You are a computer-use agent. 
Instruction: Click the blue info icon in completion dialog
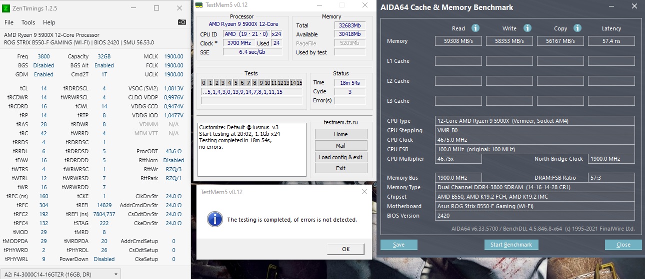coord(214,219)
